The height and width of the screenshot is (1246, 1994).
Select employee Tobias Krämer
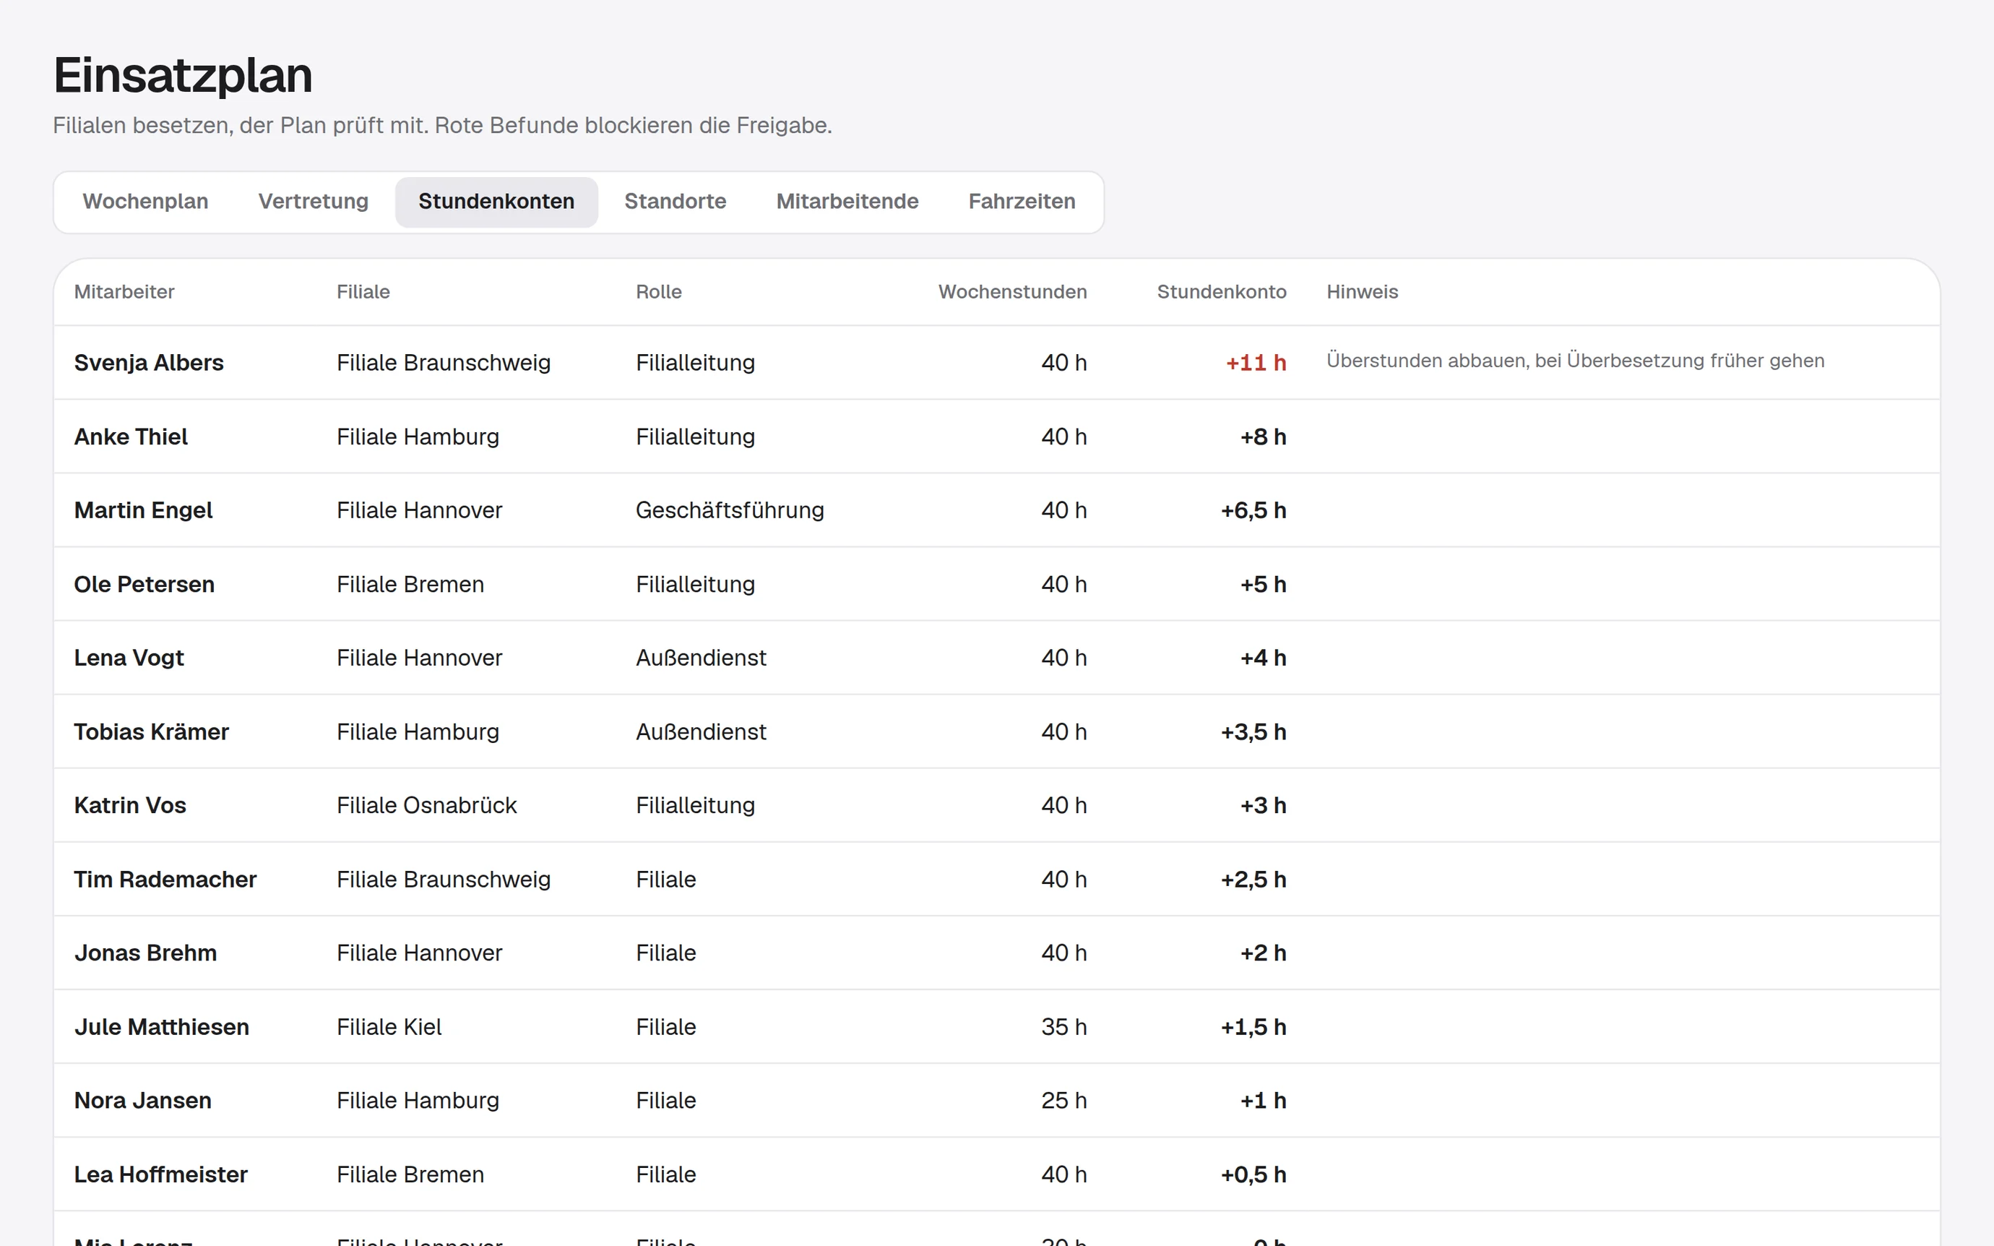[152, 732]
